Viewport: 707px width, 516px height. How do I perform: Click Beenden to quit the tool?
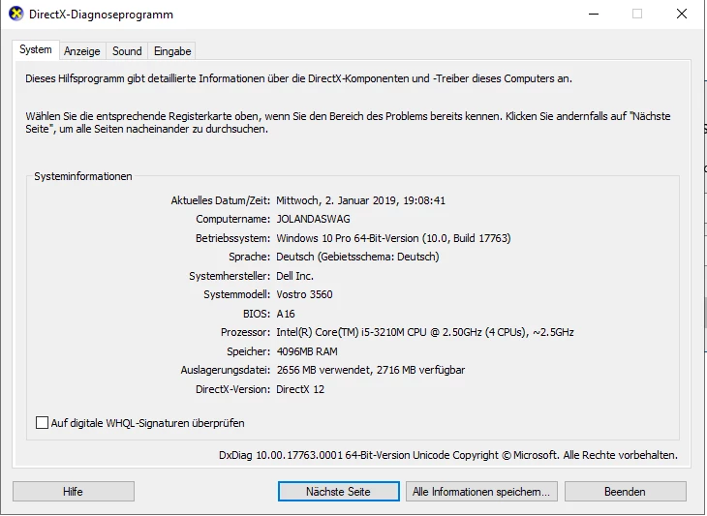click(x=626, y=491)
